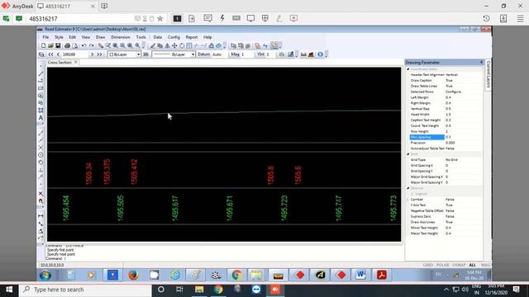The width and height of the screenshot is (529, 297).
Task: Toggle ALL in the status bar
Action: 472,265
